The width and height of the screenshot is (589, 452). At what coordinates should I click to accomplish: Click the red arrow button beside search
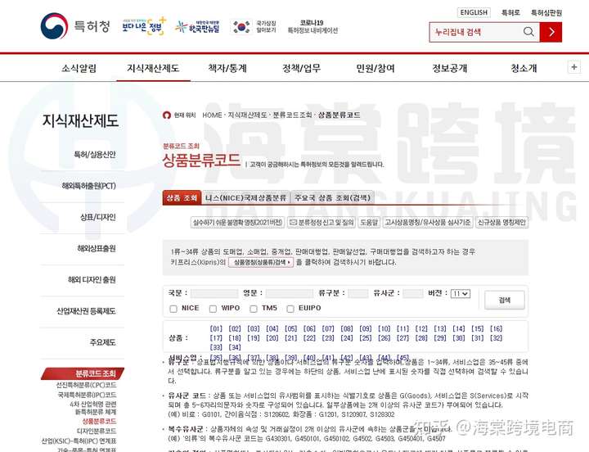[x=551, y=32]
